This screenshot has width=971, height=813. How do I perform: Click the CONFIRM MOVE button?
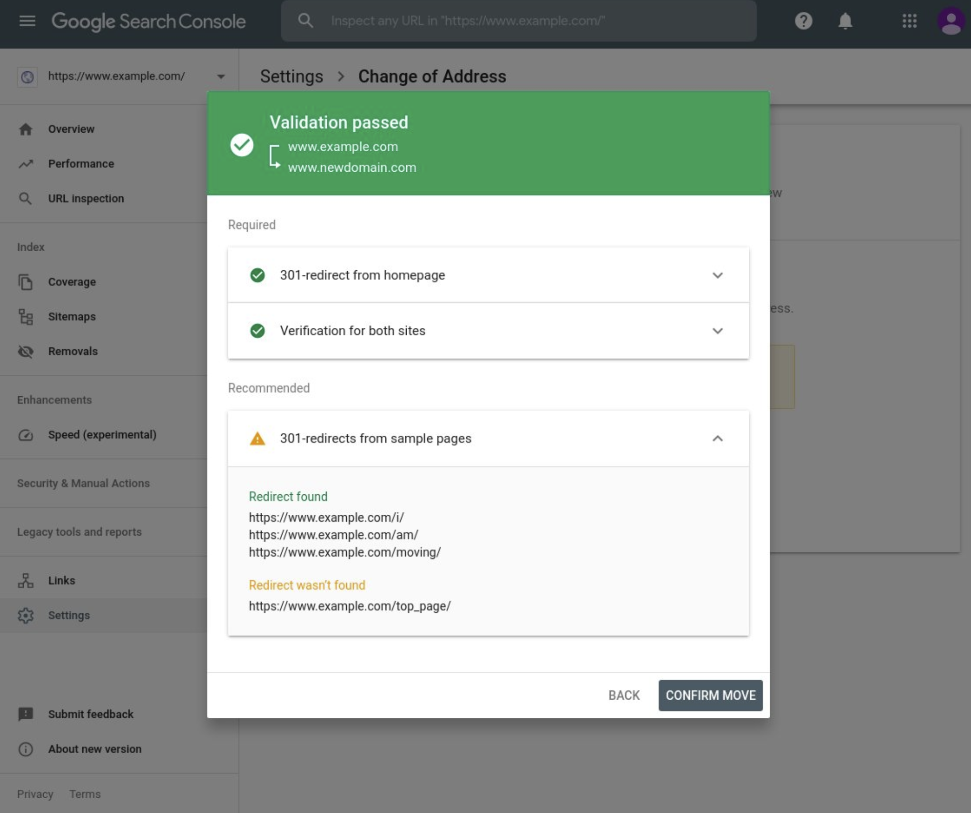pyautogui.click(x=710, y=695)
